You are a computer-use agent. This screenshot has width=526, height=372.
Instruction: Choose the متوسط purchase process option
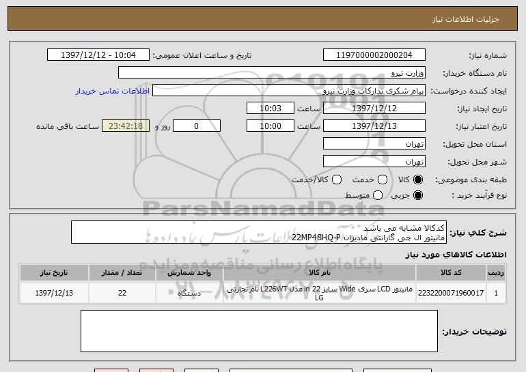coord(378,195)
